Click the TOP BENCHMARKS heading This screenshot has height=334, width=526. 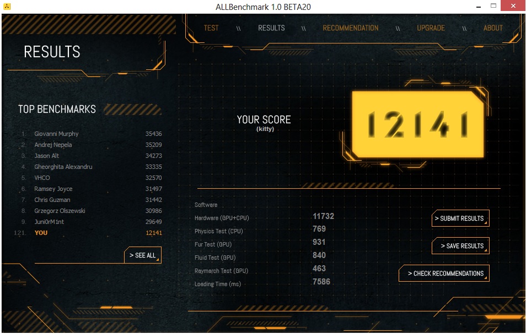click(x=57, y=109)
